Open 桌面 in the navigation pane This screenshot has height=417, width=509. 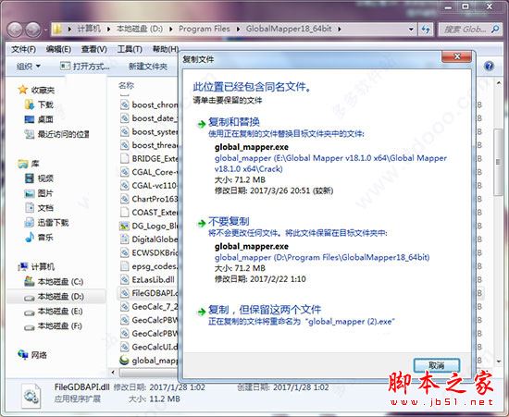[x=39, y=119]
